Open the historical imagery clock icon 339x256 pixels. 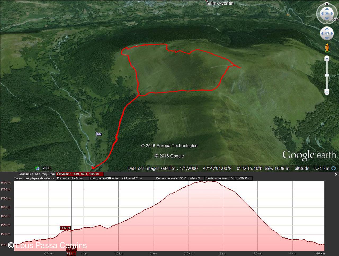point(37,168)
